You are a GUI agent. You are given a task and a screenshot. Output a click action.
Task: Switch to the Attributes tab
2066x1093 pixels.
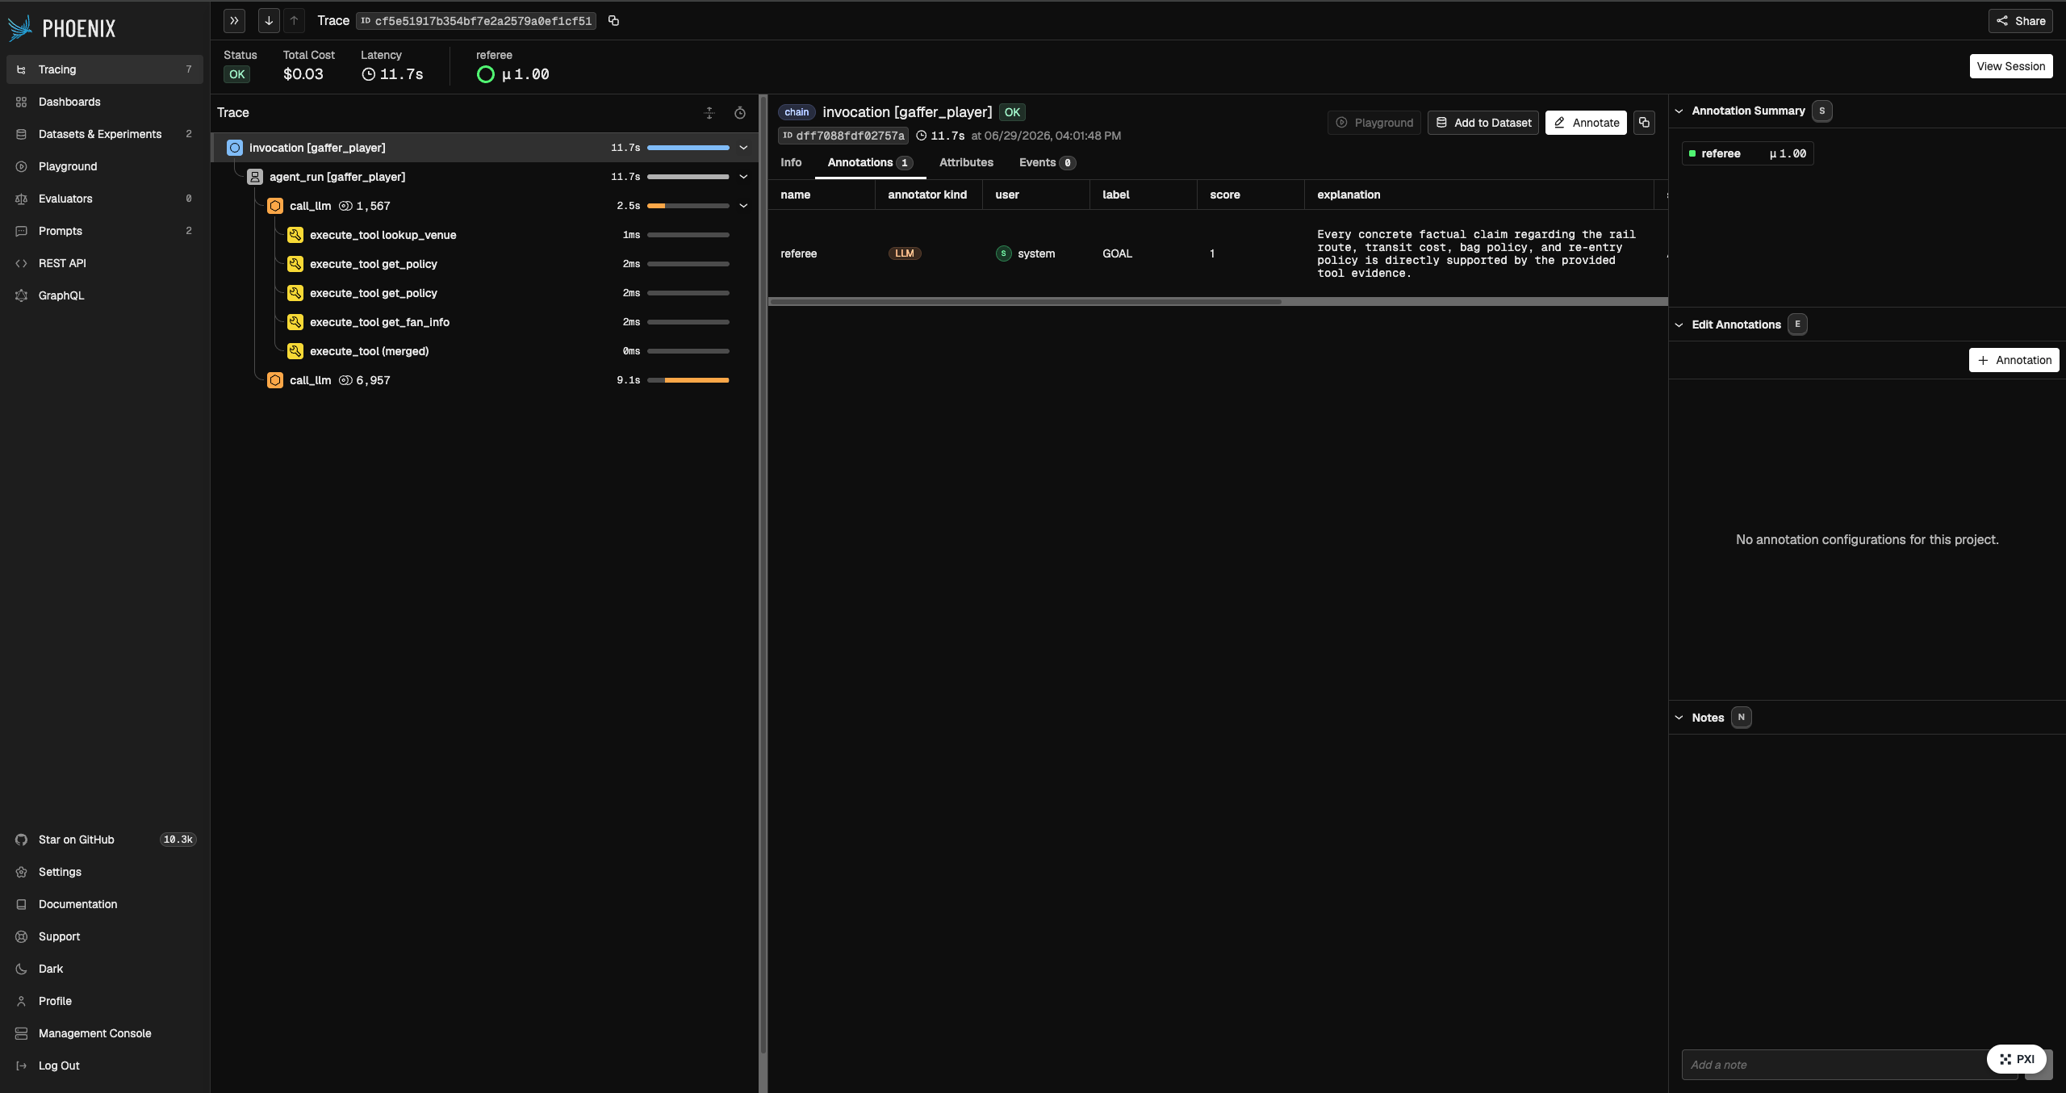[x=966, y=162]
